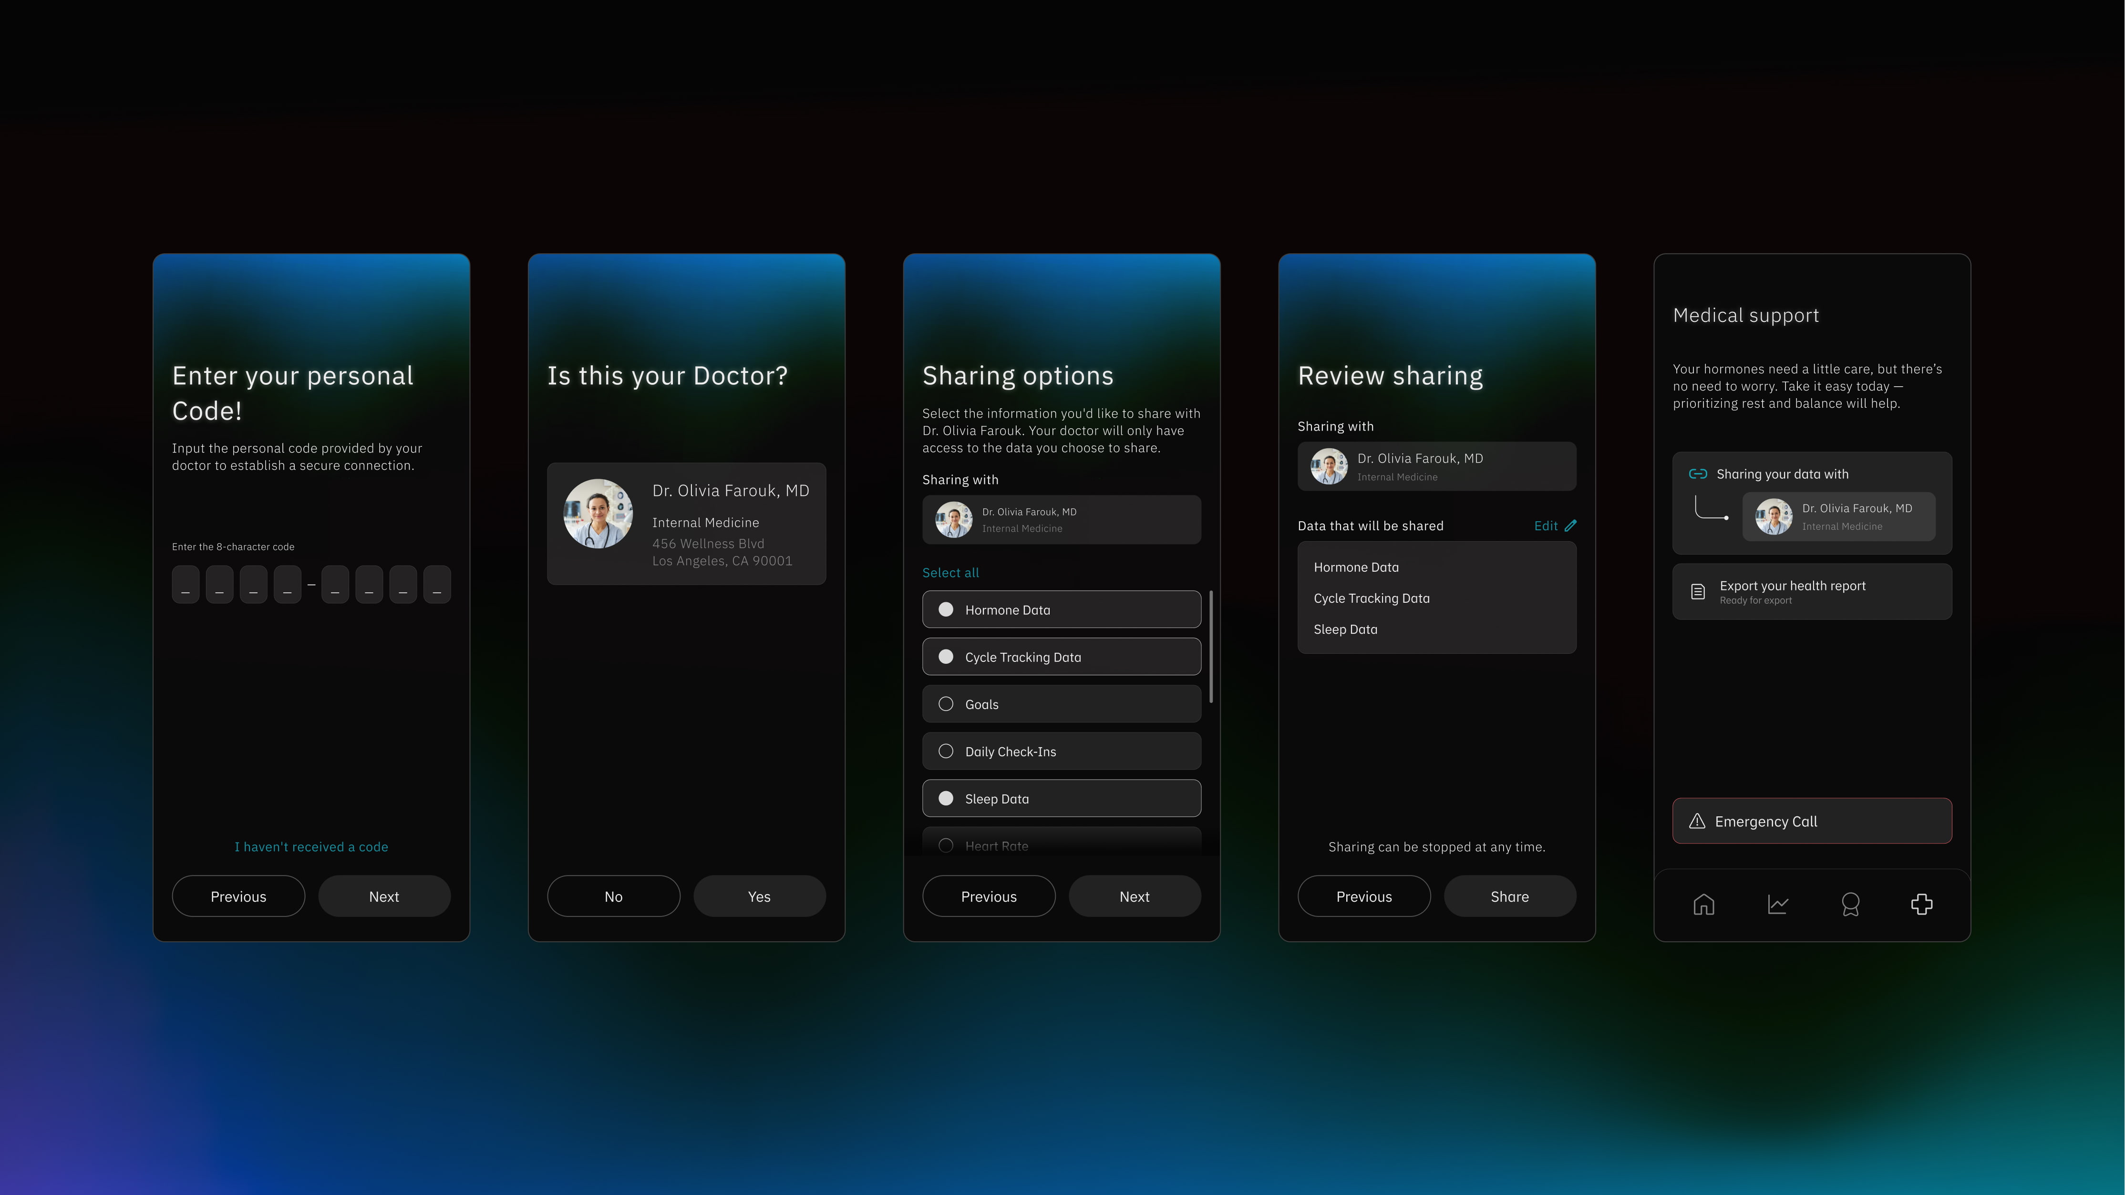Screen dimensions: 2125x1195
Task: Select the Goals radio option
Action: point(946,703)
